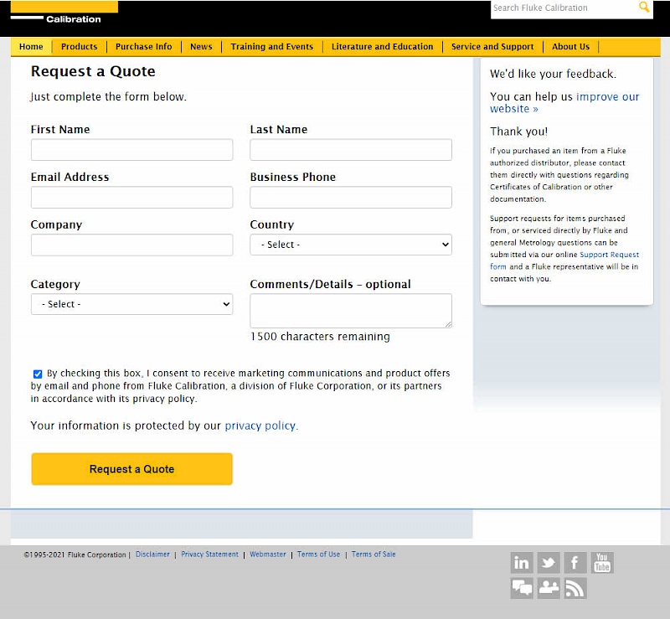Viewport: 670px width, 619px height.
Task: Visit the YouTube channel icon
Action: [602, 563]
